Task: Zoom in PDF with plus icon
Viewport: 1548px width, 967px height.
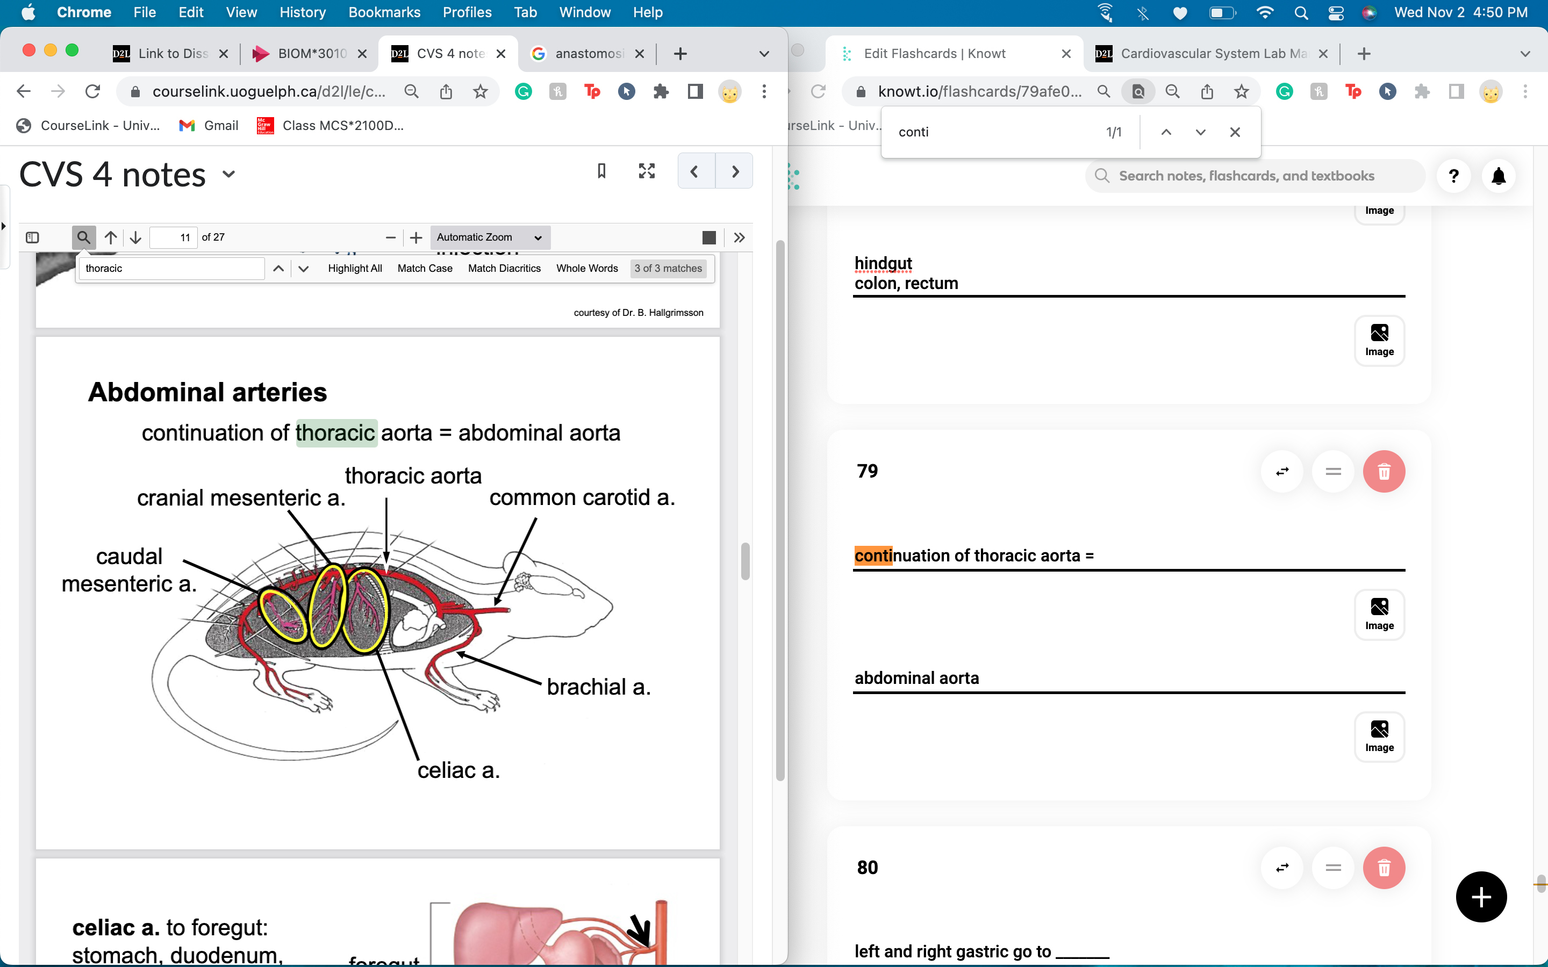Action: [x=416, y=237]
